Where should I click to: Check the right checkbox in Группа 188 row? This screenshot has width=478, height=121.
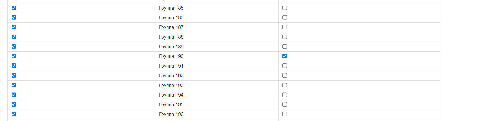[284, 37]
